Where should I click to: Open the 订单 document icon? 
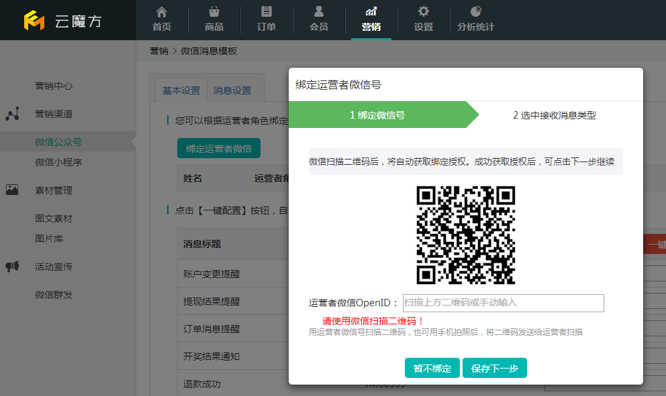pos(267,11)
